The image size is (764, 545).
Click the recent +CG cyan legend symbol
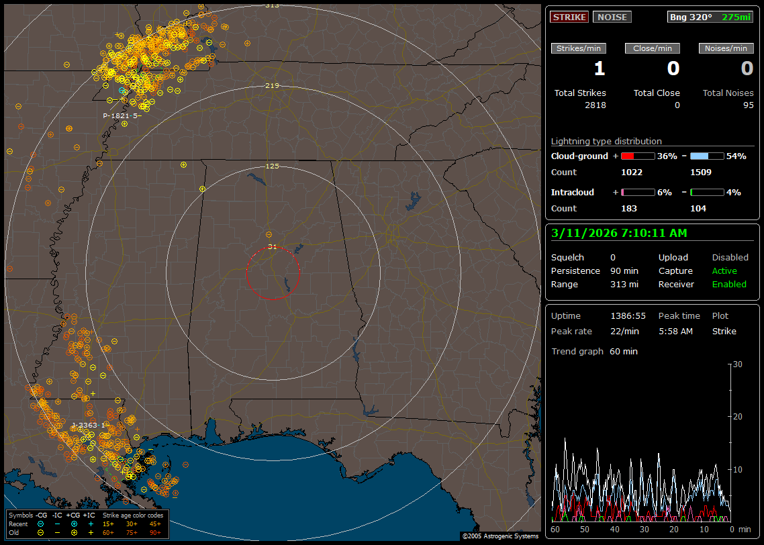[74, 524]
